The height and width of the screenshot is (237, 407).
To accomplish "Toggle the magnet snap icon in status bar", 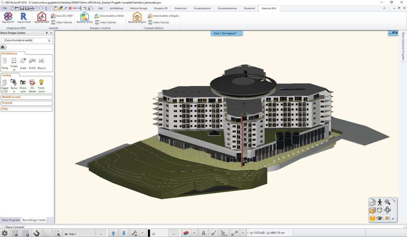I will tap(36, 233).
